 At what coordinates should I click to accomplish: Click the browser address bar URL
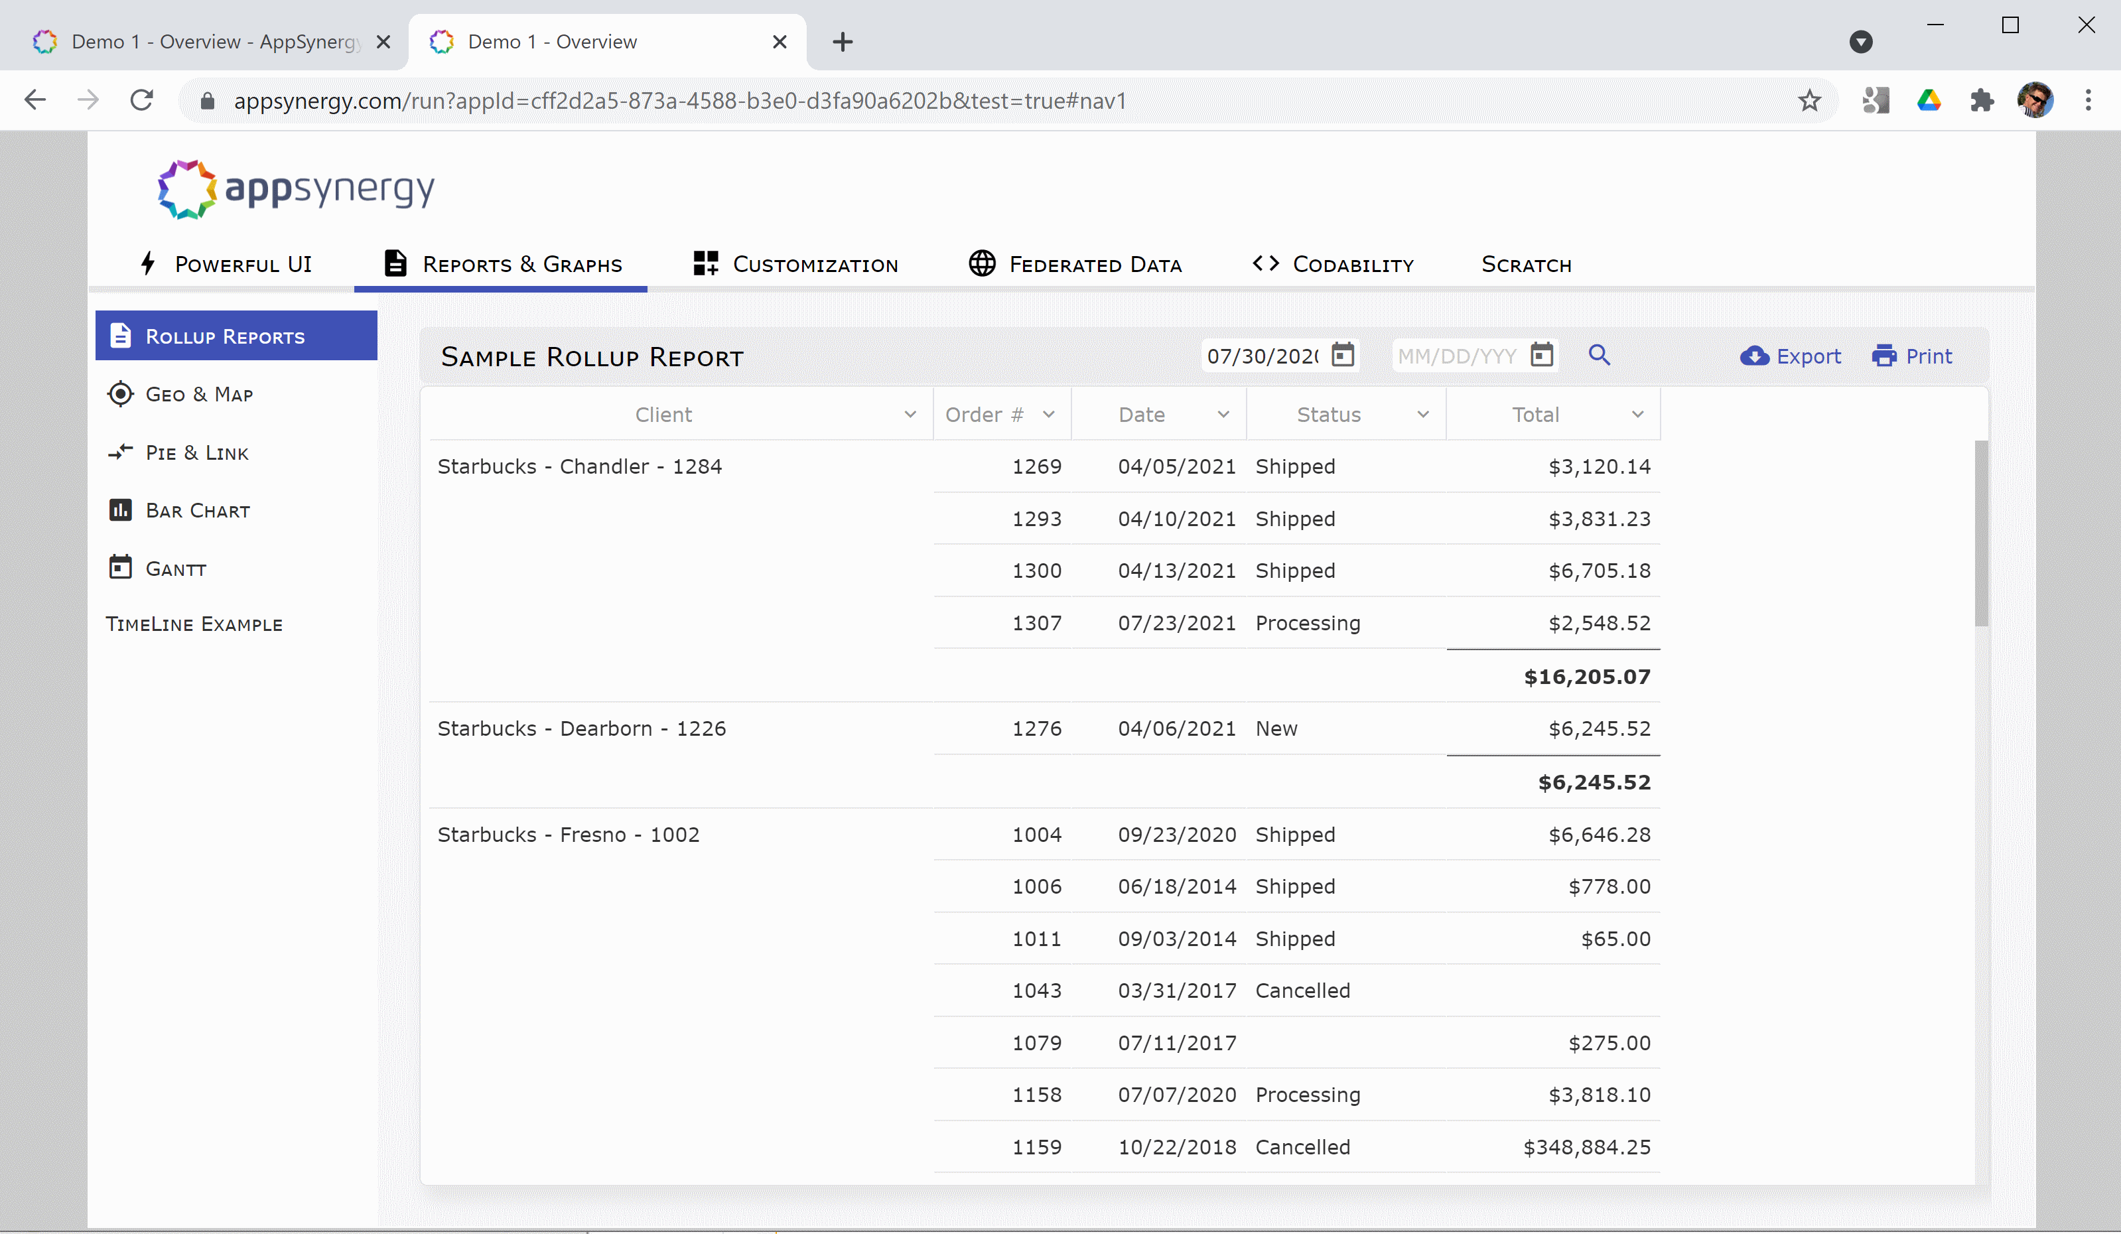pos(679,101)
